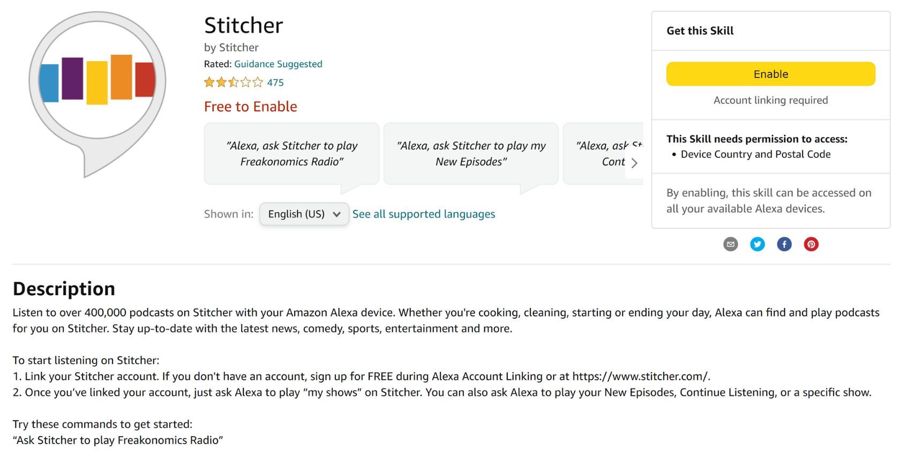This screenshot has height=450, width=900.
Task: View the 475 customer reviews
Action: (275, 82)
